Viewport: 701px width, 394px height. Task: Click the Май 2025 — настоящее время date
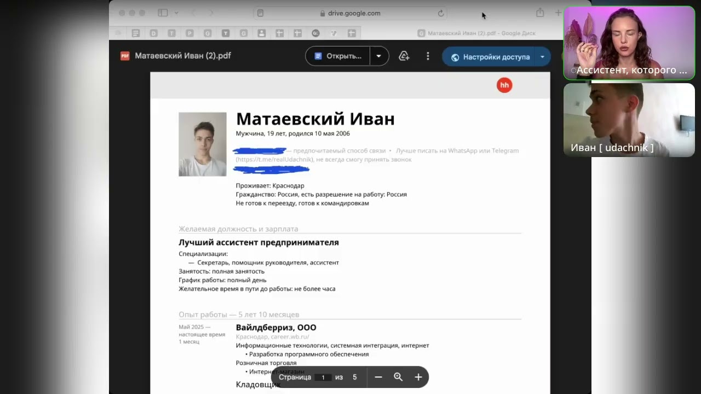click(x=202, y=331)
